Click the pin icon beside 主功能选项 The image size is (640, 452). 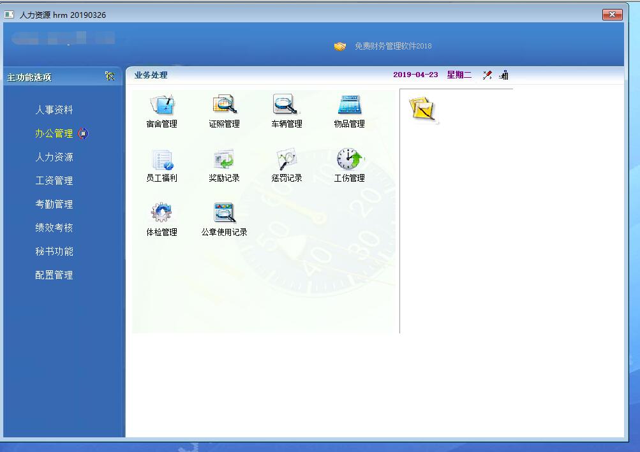(110, 77)
